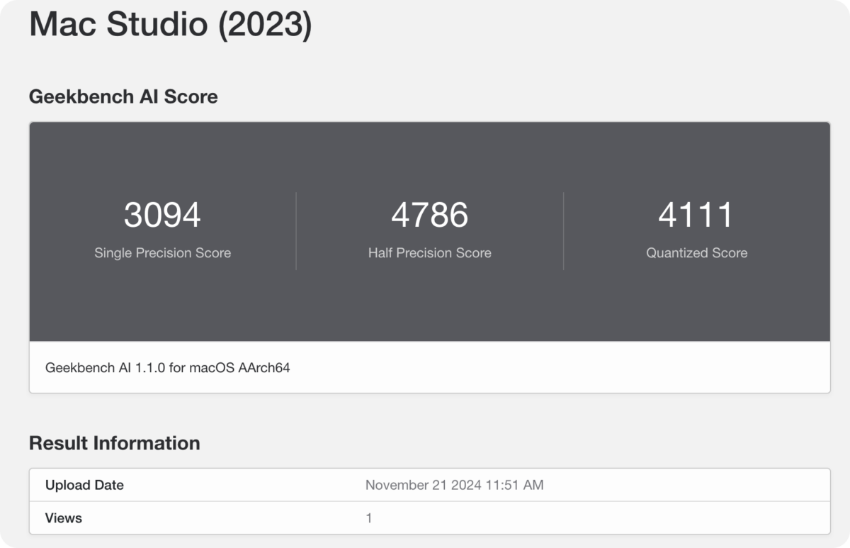
Task: Click Geekbench AI 1.1.0 for macOS AArch64 text
Action: click(x=167, y=368)
